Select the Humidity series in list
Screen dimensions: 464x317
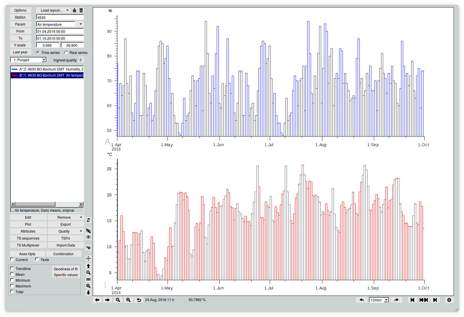47,69
